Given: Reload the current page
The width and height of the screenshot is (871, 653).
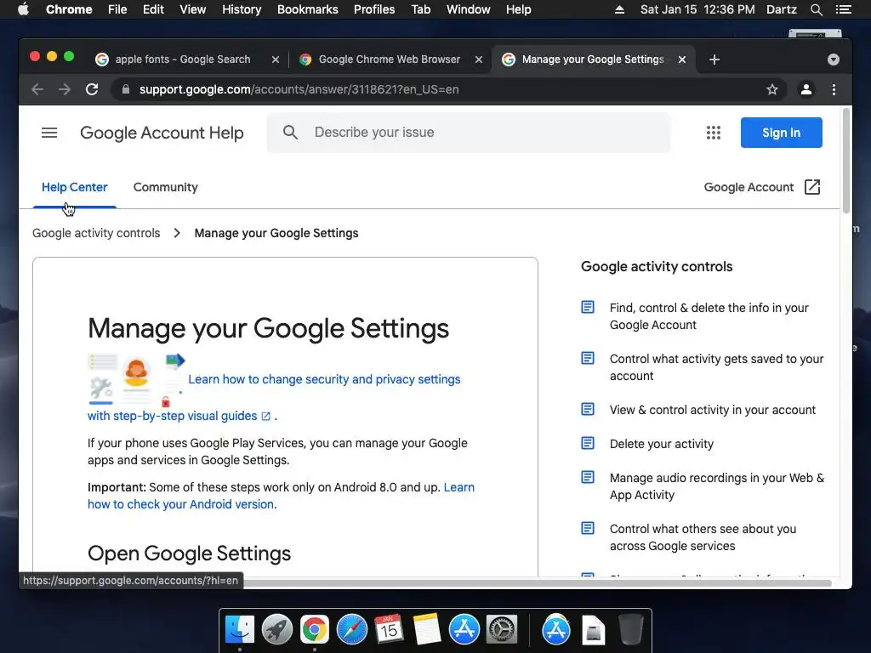Looking at the screenshot, I should pyautogui.click(x=92, y=89).
